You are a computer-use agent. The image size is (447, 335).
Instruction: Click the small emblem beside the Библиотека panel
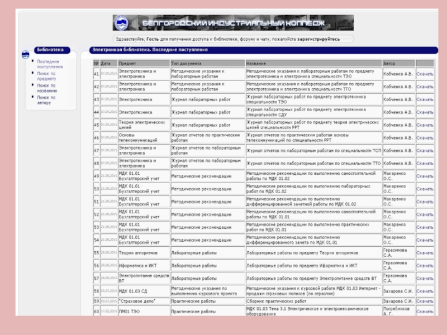pyautogui.click(x=25, y=54)
